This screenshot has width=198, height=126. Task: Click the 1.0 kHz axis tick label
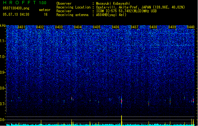pyautogui.click(x=3, y=57)
